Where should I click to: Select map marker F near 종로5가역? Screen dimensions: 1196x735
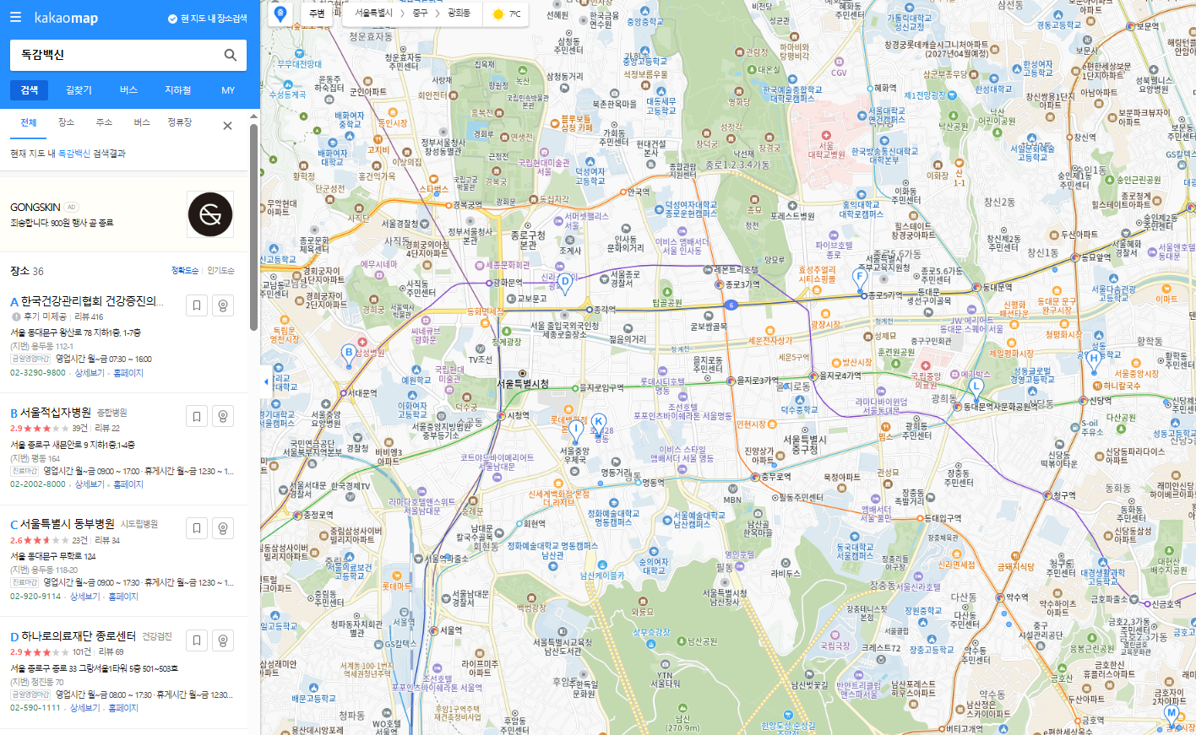pos(860,278)
